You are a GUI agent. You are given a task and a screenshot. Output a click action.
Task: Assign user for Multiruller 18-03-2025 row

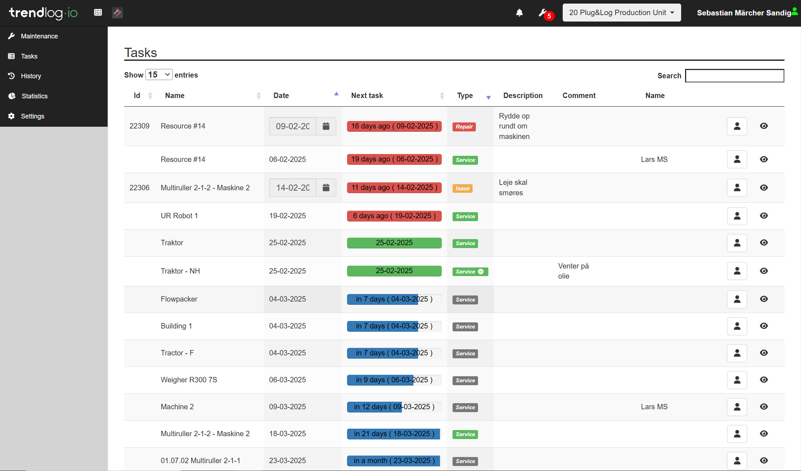pos(737,434)
